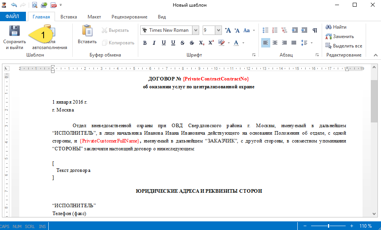Open quick access toolbar customize arrow
Image resolution: width=381 pixels, height=230 pixels.
pos(61,5)
